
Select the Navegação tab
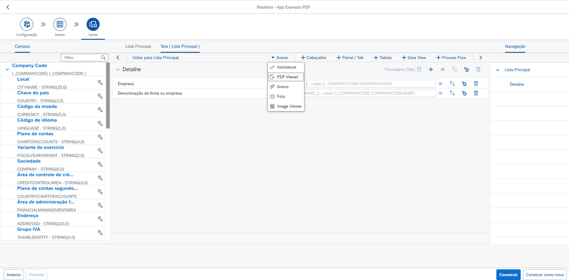(515, 46)
